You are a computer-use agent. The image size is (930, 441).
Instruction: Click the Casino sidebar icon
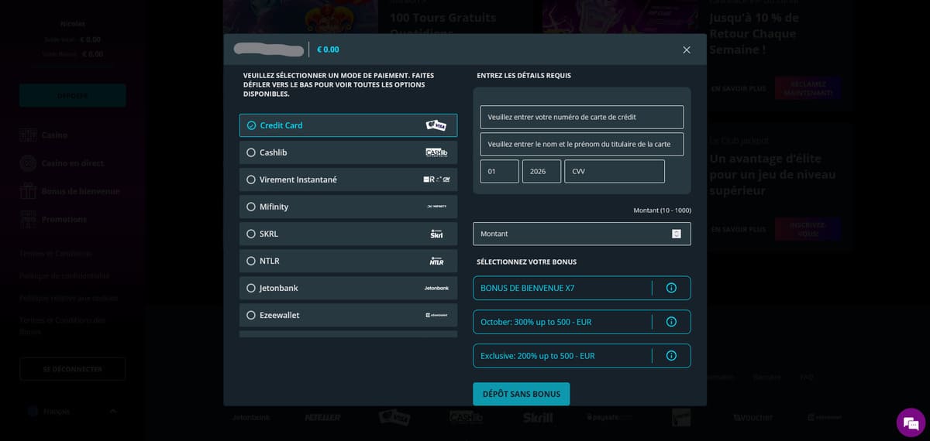click(28, 135)
